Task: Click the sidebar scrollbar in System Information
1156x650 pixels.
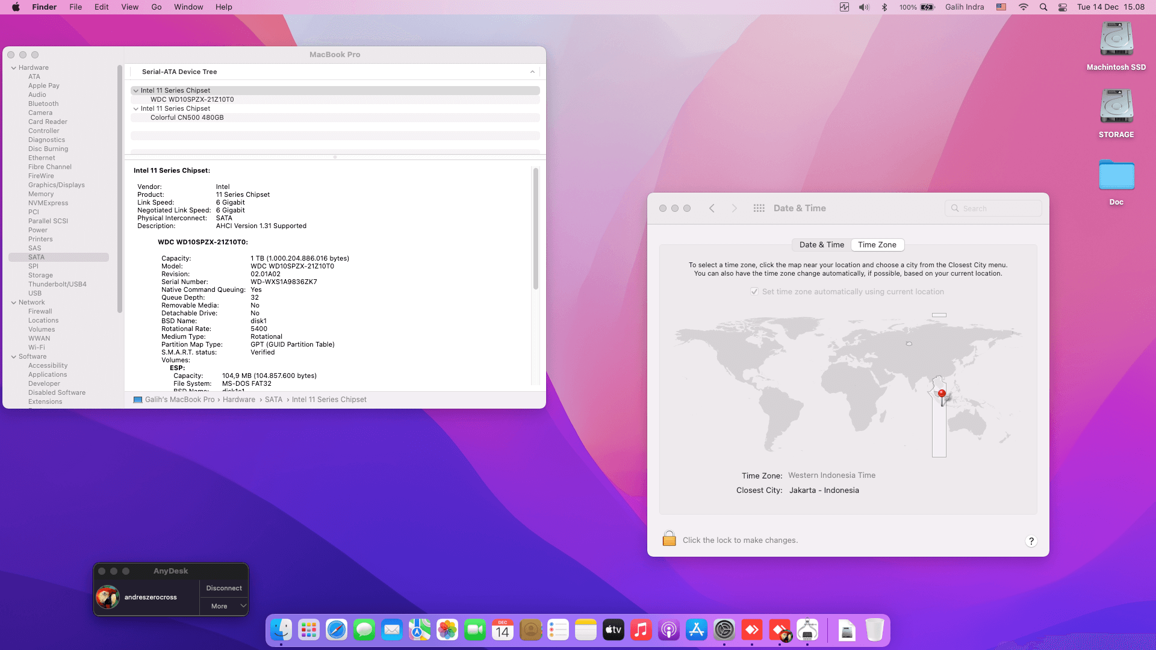Action: point(119,190)
